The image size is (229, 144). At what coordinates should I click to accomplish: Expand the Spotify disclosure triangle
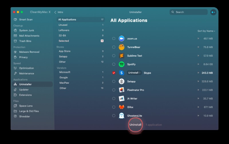pos(198,64)
